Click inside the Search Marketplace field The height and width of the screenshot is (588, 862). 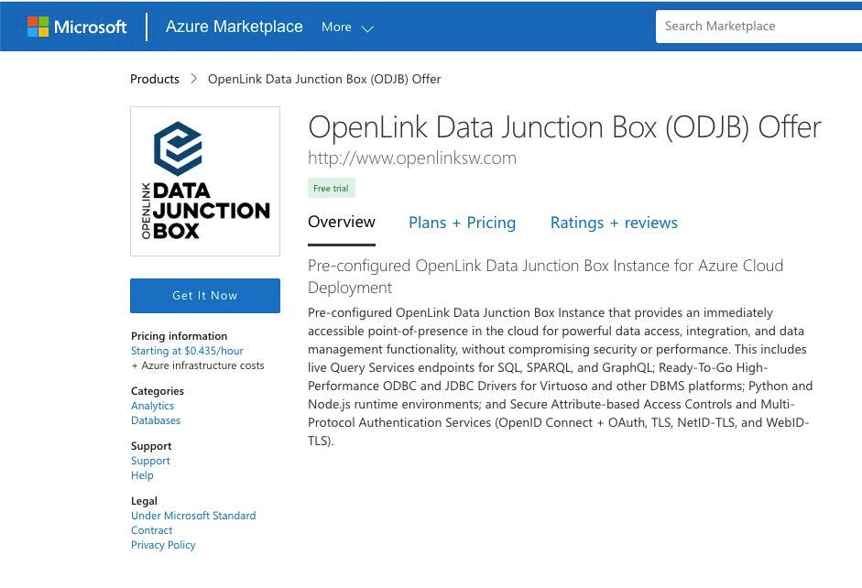click(751, 26)
